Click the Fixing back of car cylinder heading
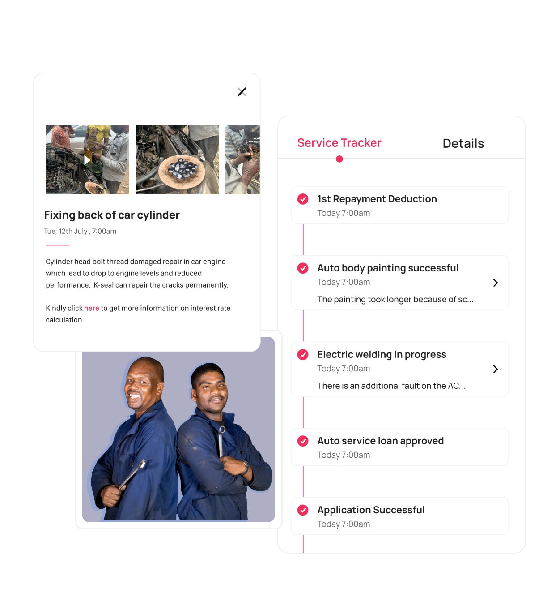The width and height of the screenshot is (543, 606). pos(112,215)
